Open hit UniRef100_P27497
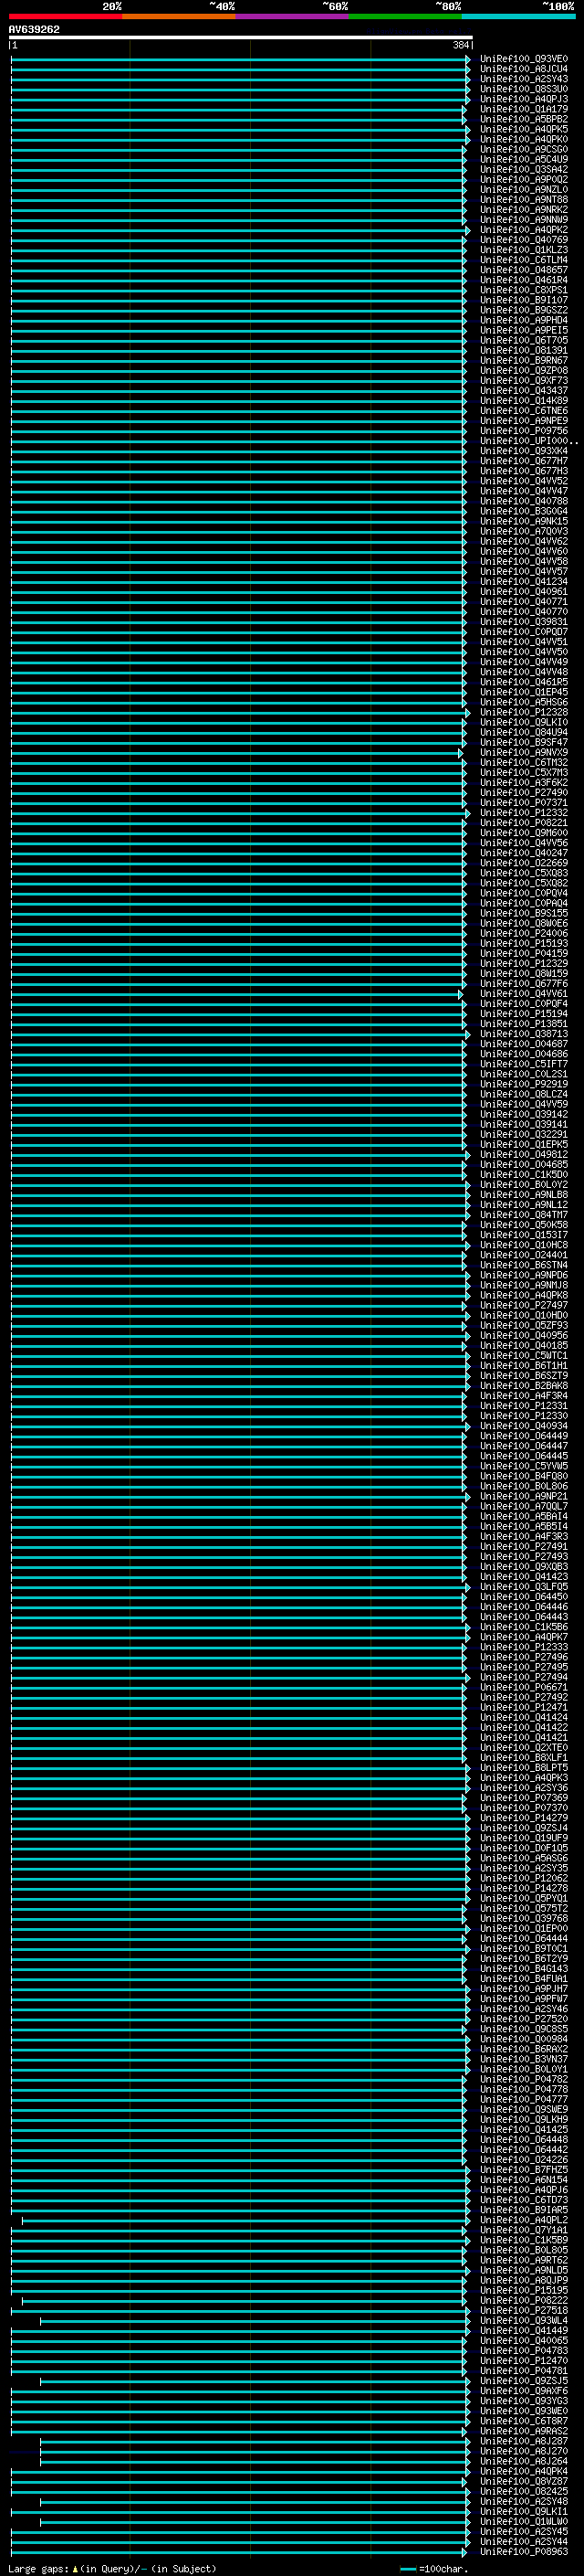The width and height of the screenshot is (584, 2576). 524,1305
